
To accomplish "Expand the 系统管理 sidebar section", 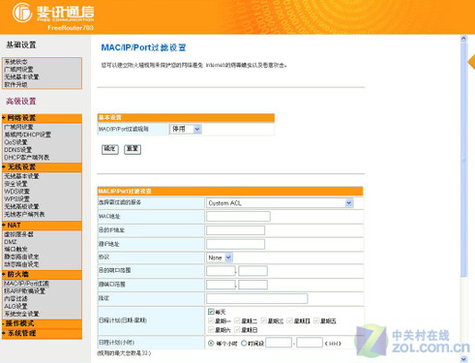I will point(42,333).
